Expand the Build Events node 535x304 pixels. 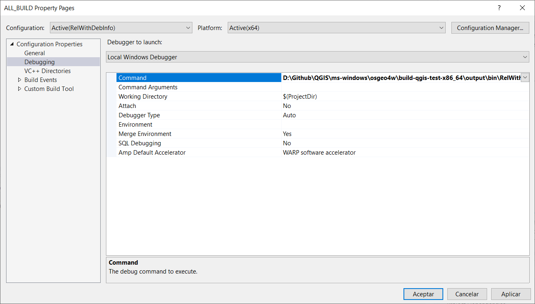[19, 80]
